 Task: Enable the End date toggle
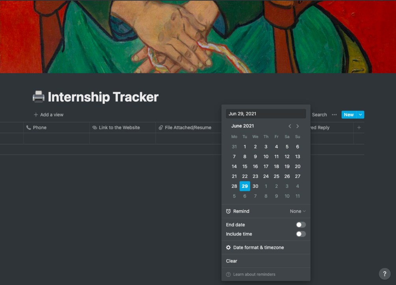[x=301, y=224]
